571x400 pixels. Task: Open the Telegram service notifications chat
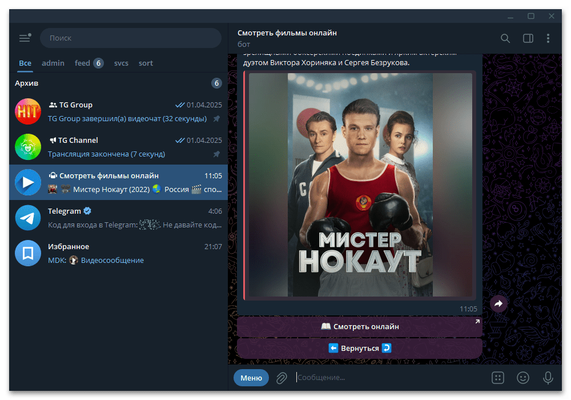118,218
